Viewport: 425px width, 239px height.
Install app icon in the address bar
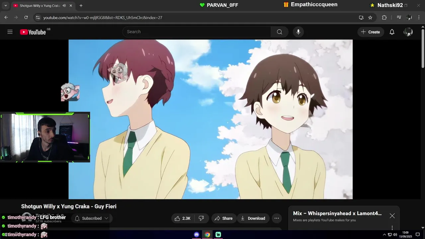(361, 17)
